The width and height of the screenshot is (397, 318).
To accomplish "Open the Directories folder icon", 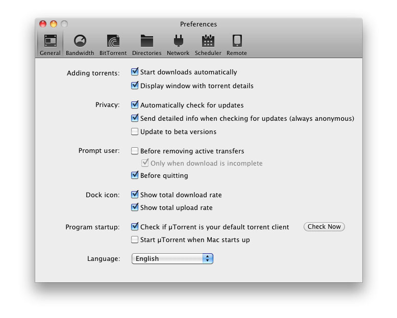I will (146, 41).
